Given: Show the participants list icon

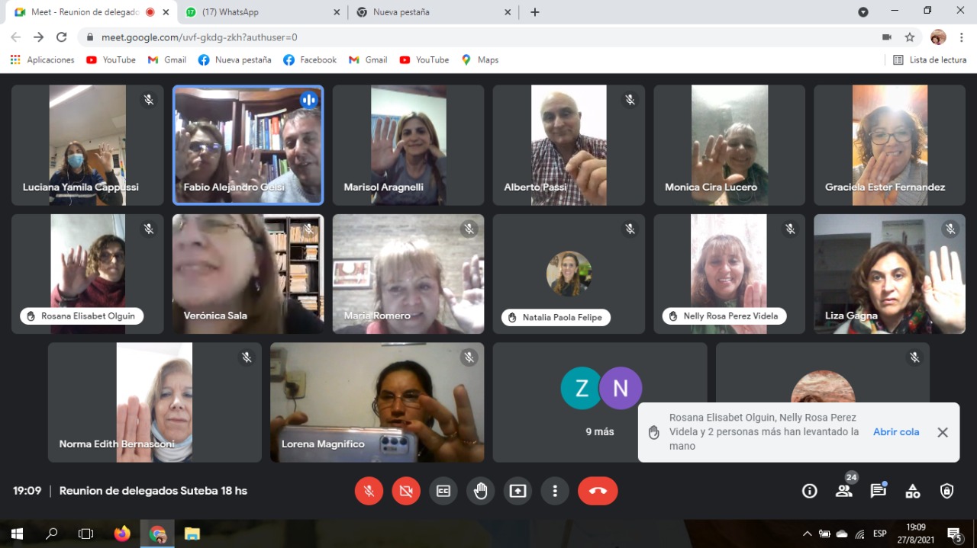Looking at the screenshot, I should [x=844, y=492].
